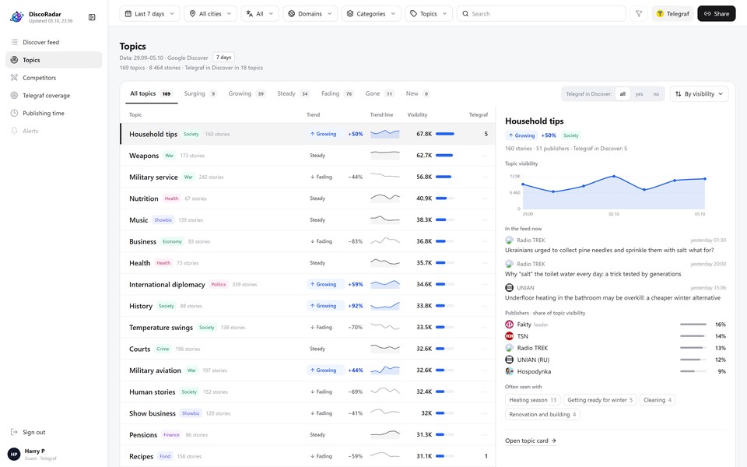Open the Competitors section
Image resolution: width=747 pixels, height=467 pixels.
54,78
